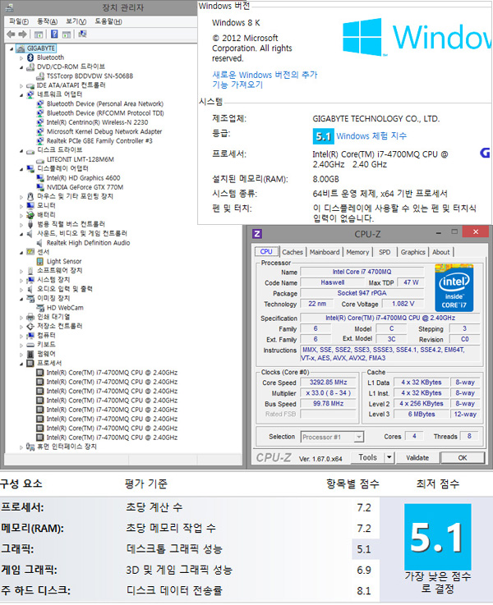
Task: Open the File (파일) menu in Device Manager
Action: click(19, 21)
